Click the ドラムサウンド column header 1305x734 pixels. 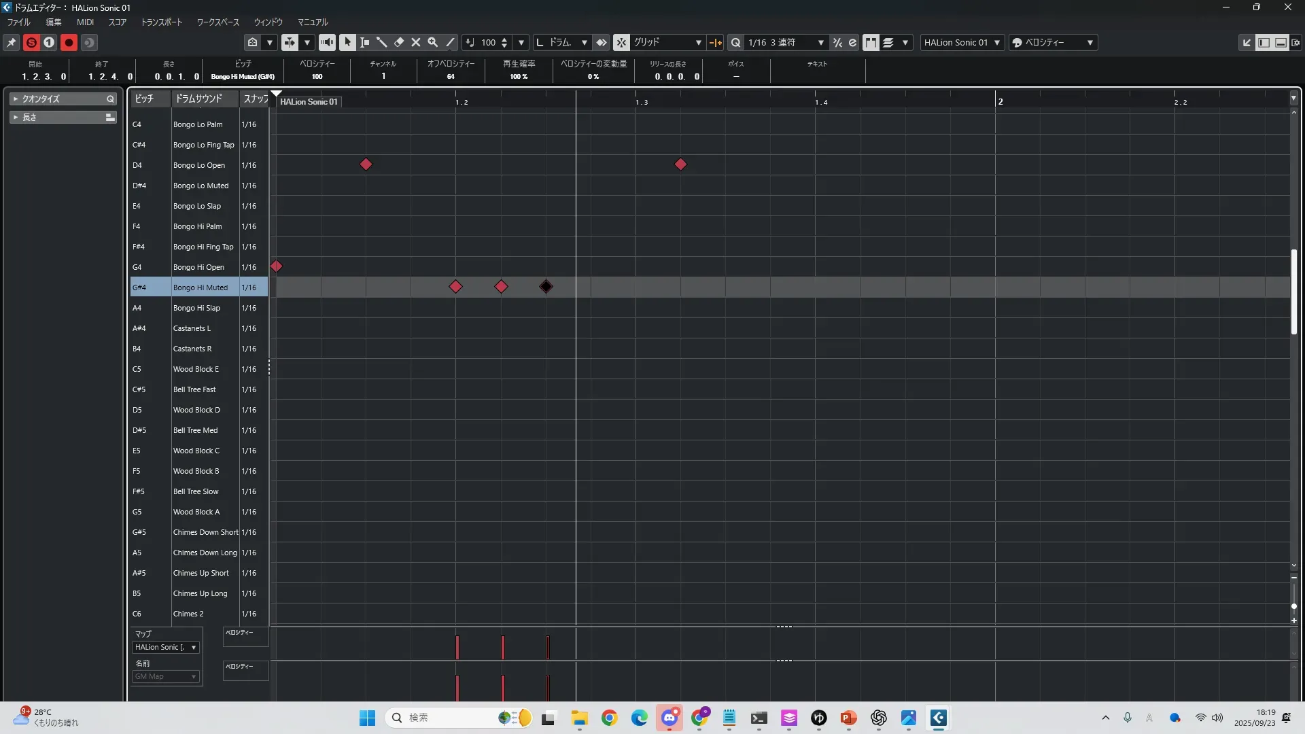tap(198, 99)
